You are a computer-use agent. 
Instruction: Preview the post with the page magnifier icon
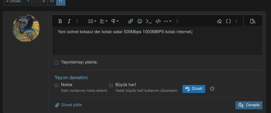coord(253,21)
